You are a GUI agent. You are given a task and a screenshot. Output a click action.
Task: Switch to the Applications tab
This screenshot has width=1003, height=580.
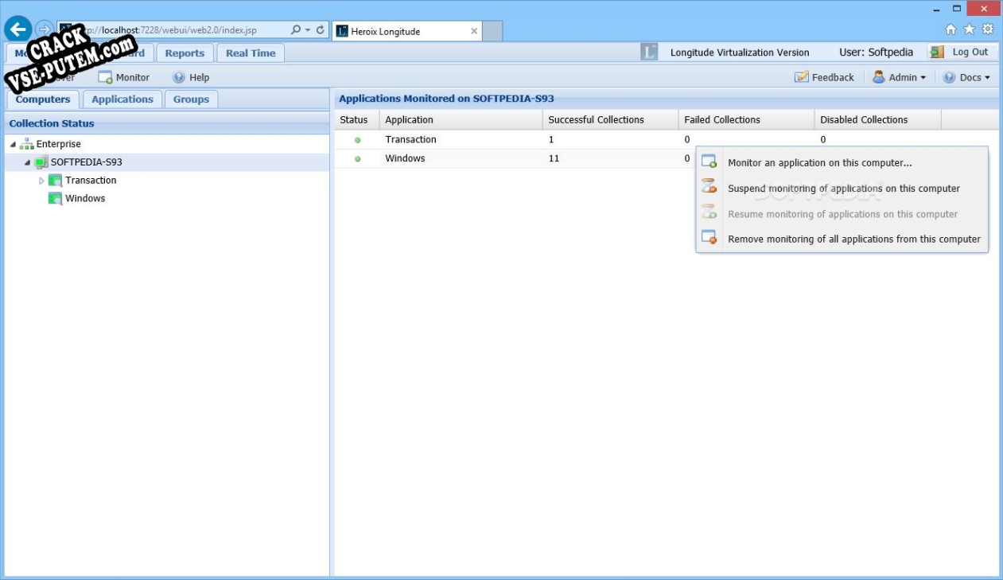[122, 99]
